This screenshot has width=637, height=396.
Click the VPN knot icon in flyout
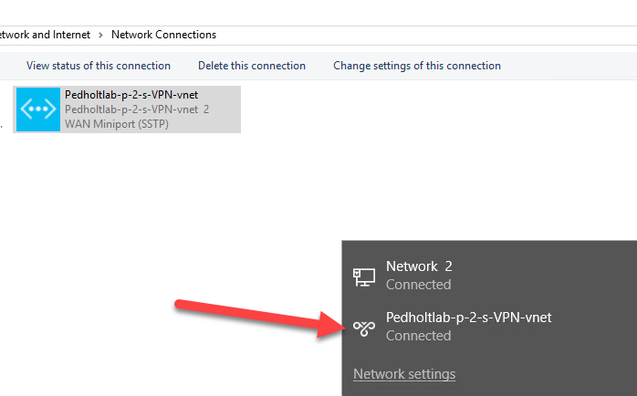363,328
